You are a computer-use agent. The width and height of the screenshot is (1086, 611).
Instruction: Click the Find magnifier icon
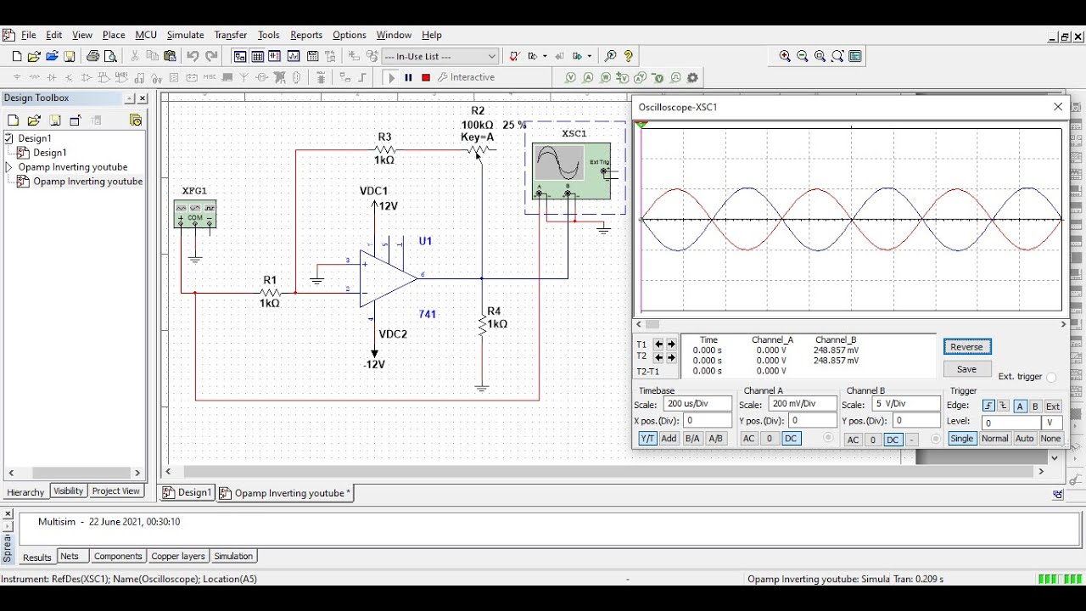click(610, 56)
